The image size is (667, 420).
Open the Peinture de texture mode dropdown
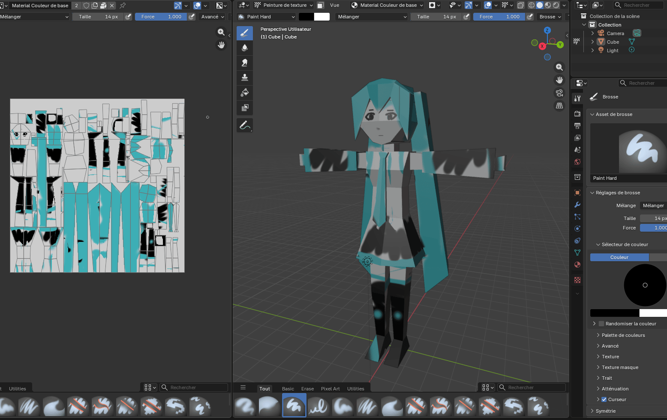tap(284, 5)
